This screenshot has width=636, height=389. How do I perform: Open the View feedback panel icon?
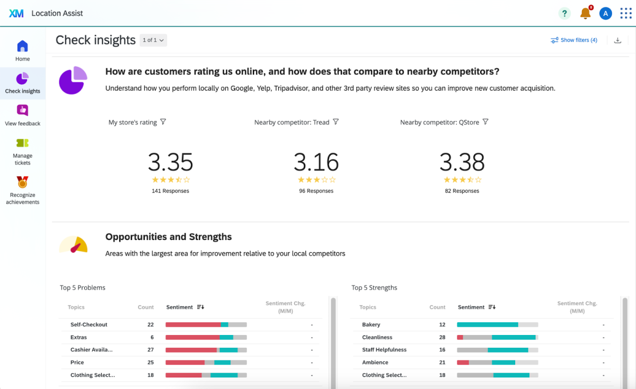point(22,115)
